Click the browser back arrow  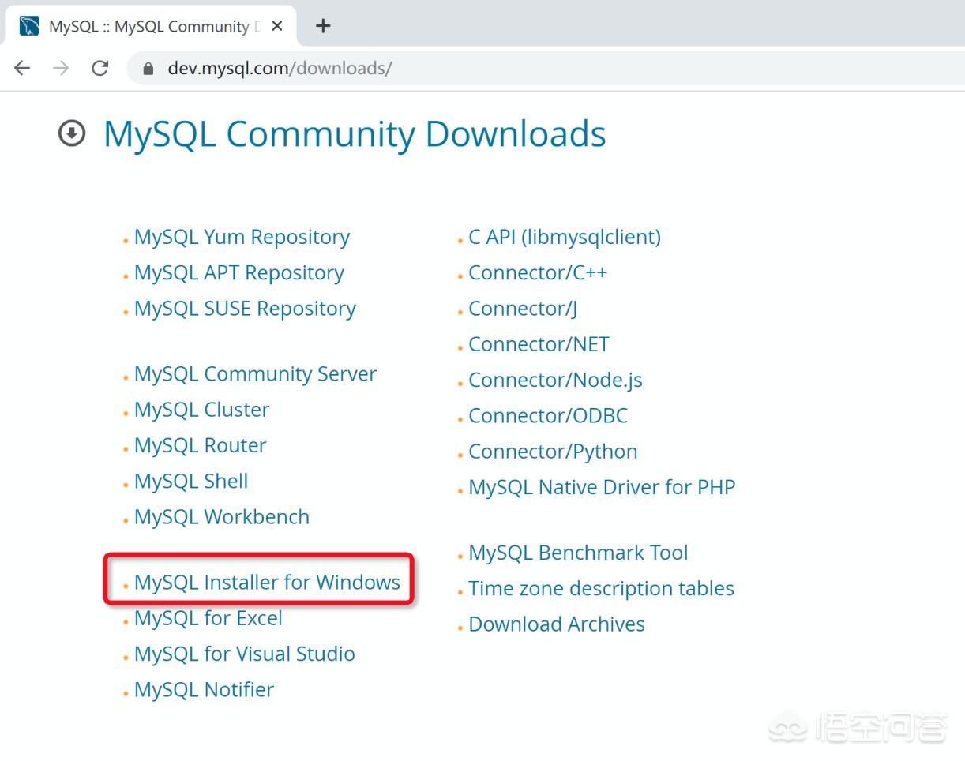click(x=22, y=68)
